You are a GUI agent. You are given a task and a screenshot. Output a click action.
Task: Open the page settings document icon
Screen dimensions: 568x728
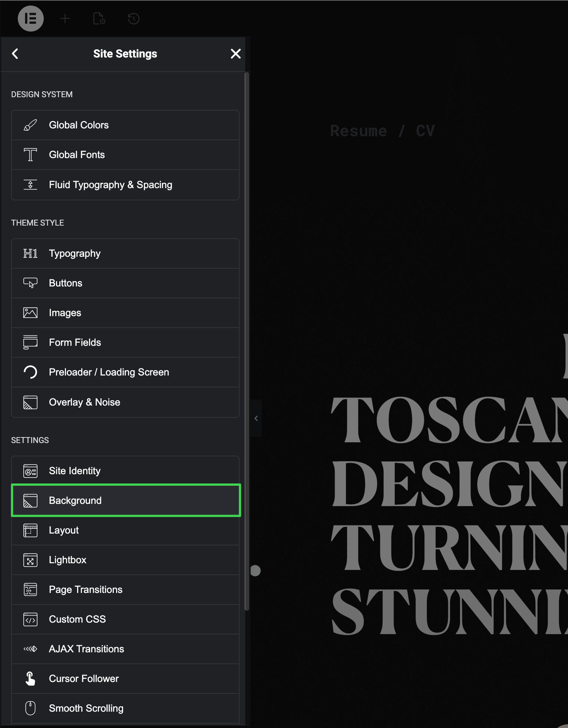pos(99,19)
